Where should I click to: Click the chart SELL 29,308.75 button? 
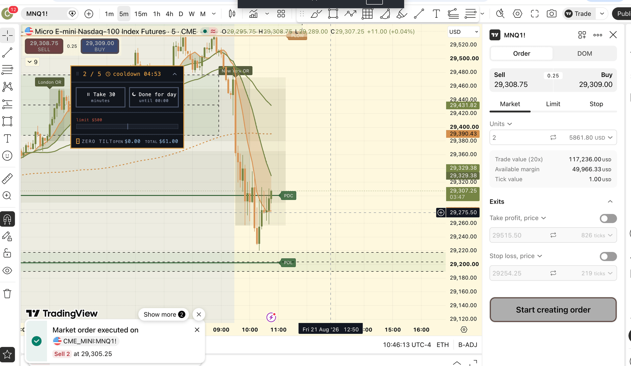point(44,46)
